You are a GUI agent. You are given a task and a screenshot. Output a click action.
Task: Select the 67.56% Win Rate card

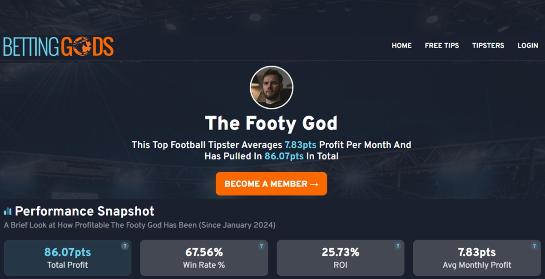click(204, 258)
